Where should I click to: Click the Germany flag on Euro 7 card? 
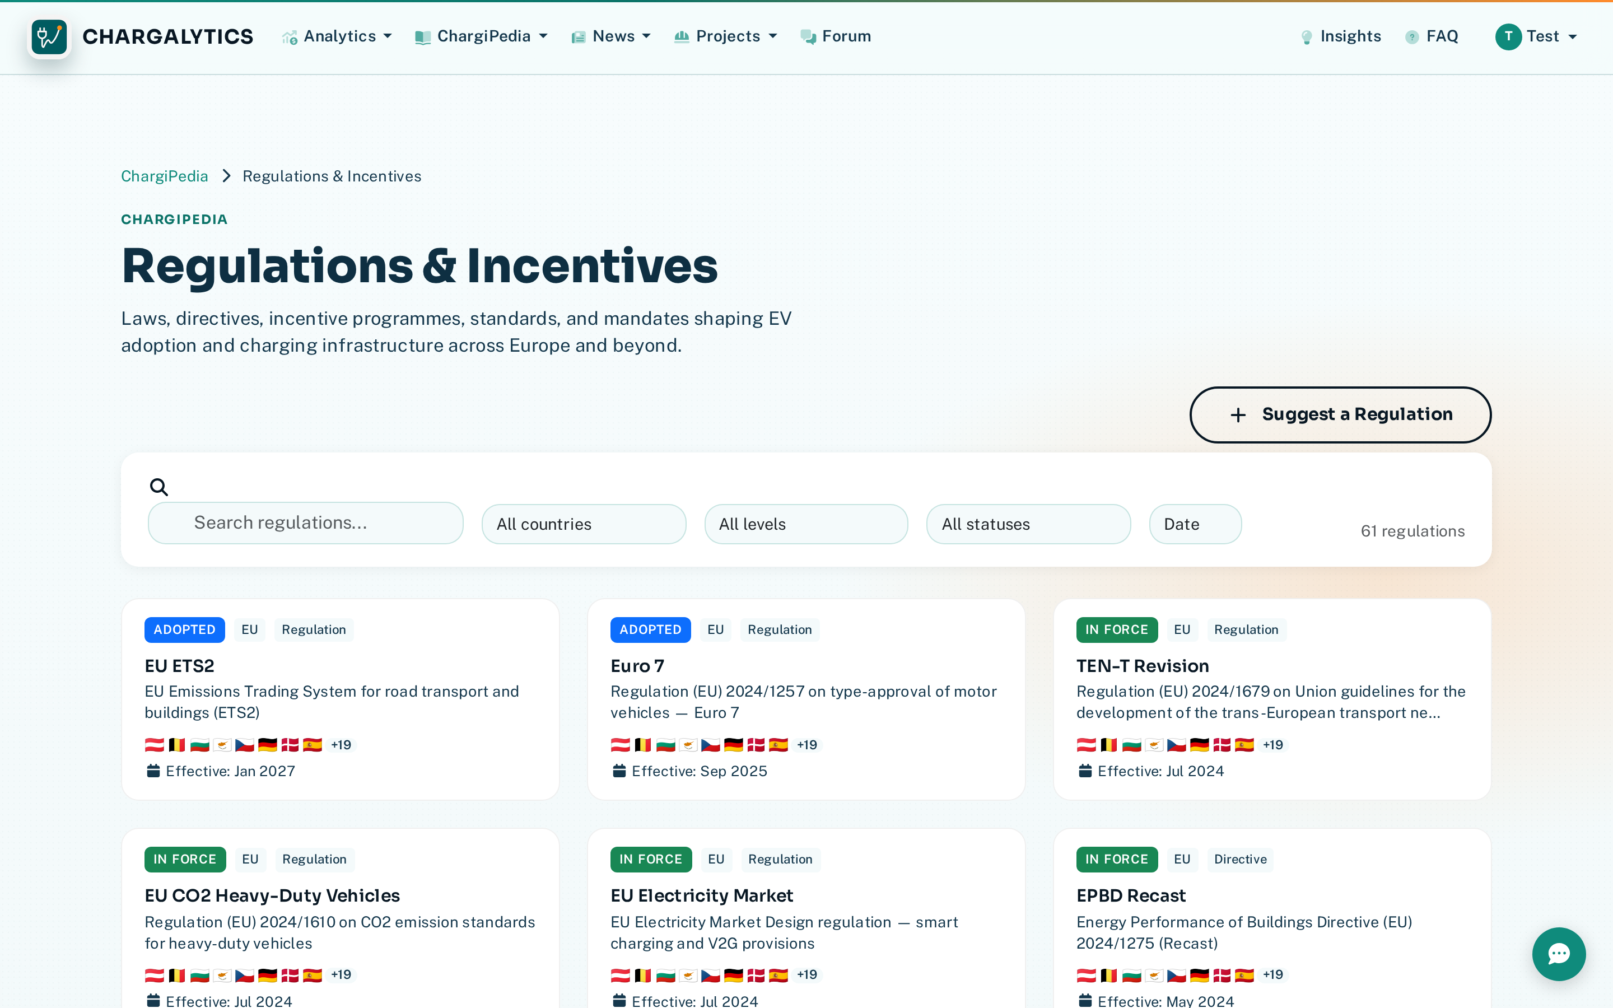(733, 745)
